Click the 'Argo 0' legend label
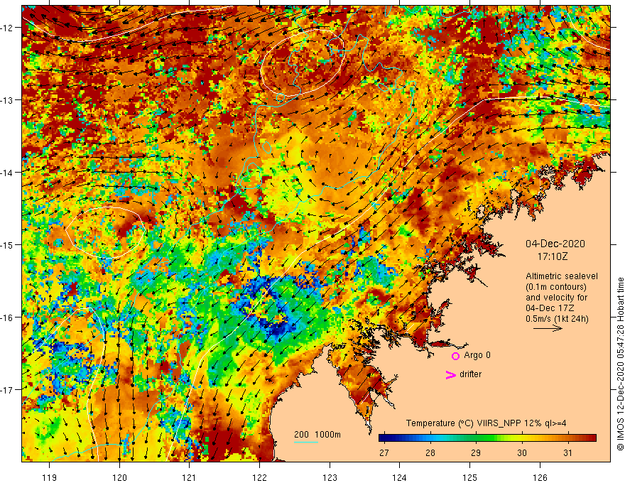 tap(477, 355)
